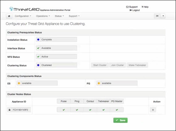Click the Ping column header
This screenshot has width=176, height=131.
77,101
